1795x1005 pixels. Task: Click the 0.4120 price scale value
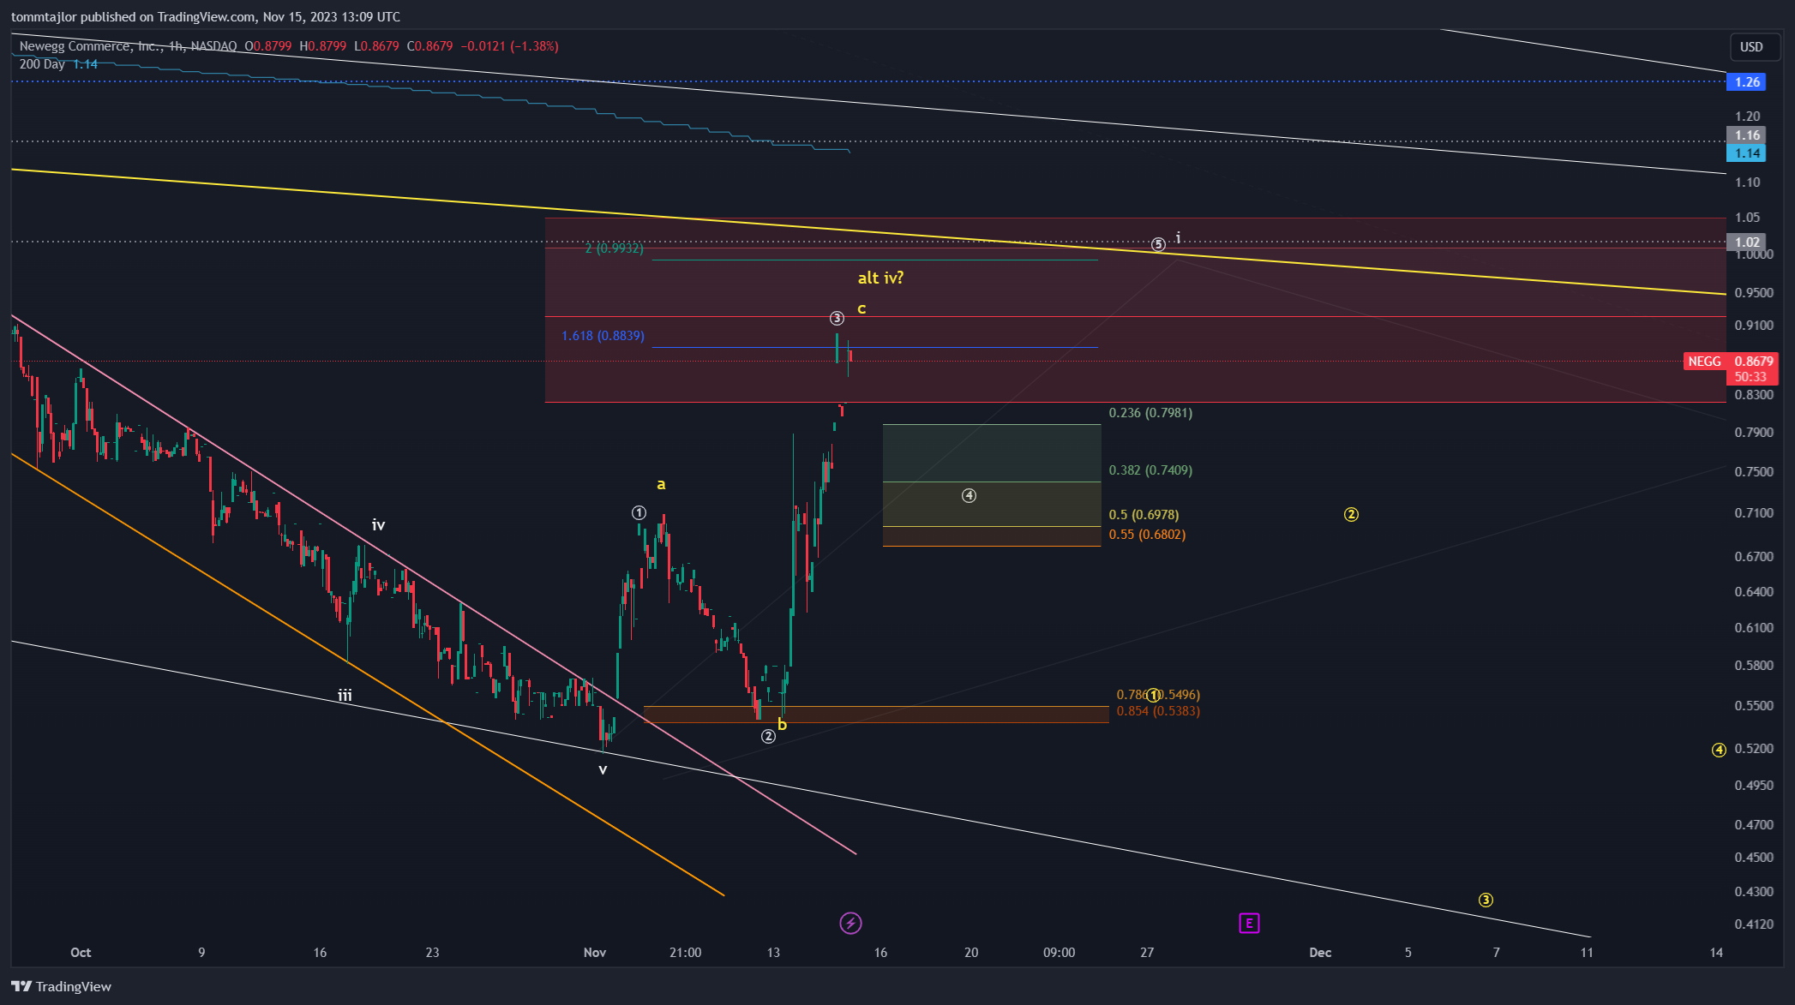(1754, 924)
